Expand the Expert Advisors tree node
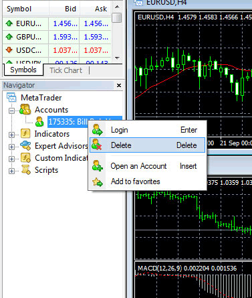 coord(11,147)
